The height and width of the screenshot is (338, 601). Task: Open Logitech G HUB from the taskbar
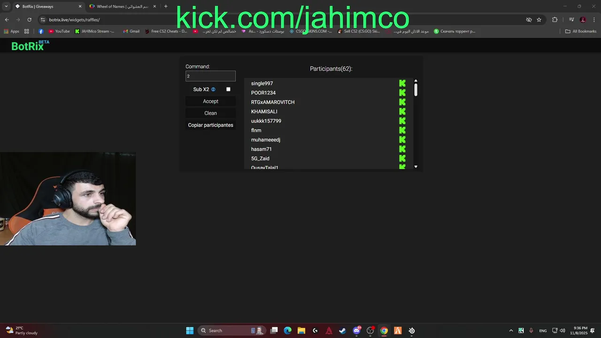coord(315,330)
